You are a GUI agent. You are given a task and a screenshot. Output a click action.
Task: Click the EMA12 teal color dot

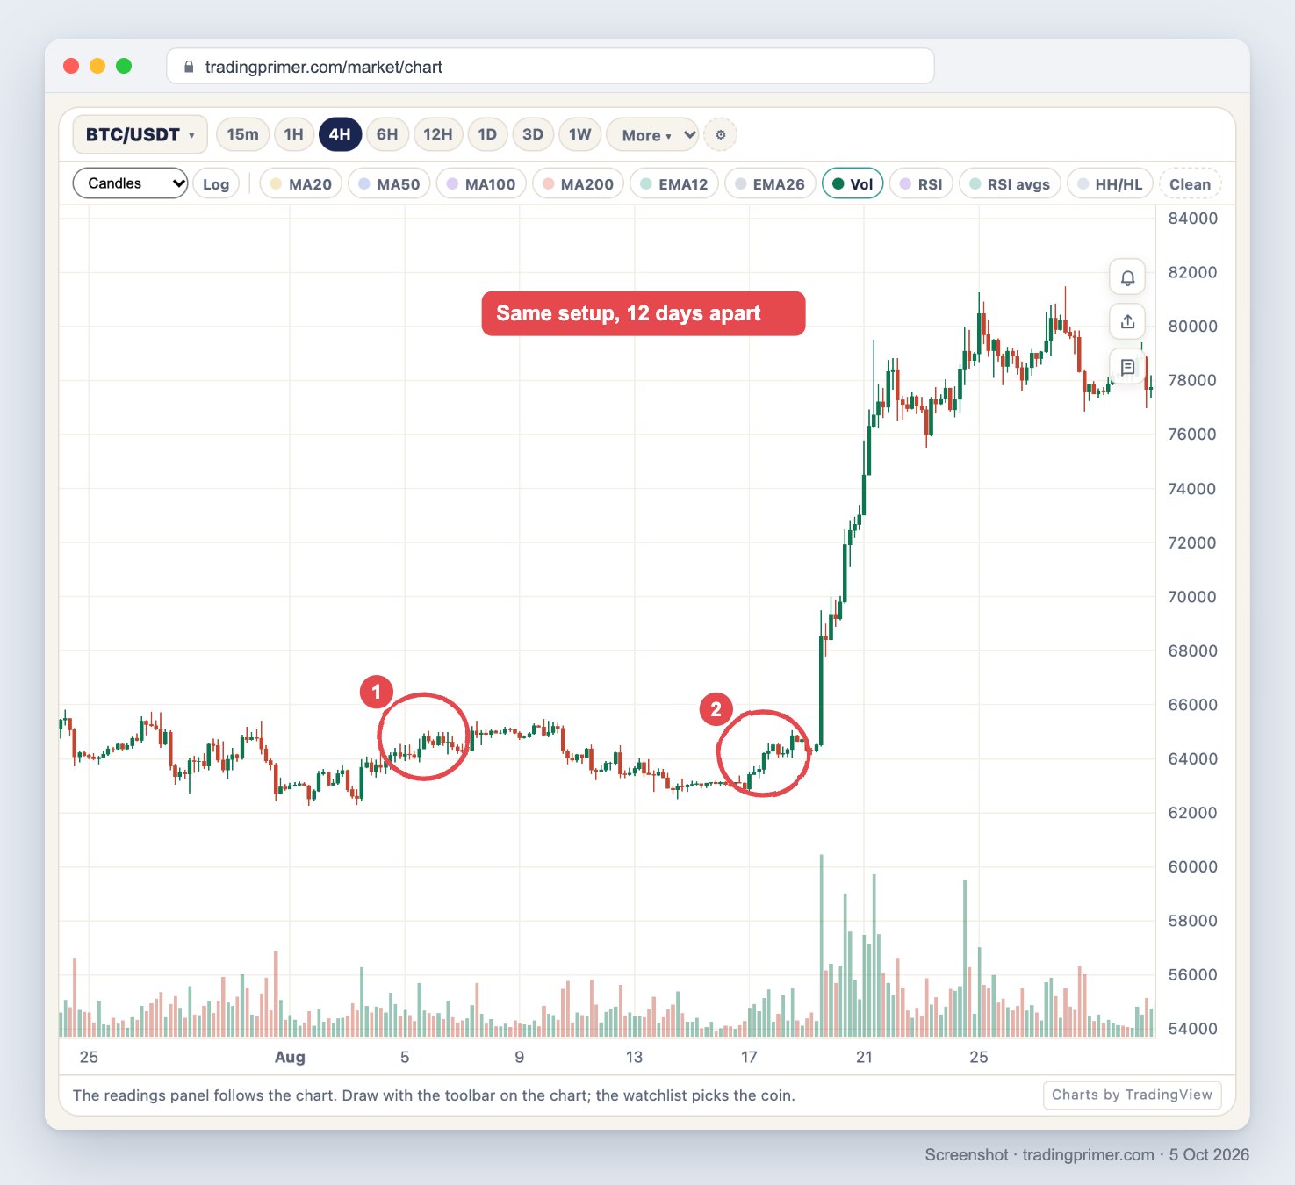click(x=646, y=184)
